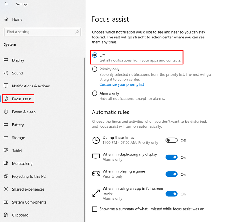Open the full screen mode rule settings

point(133,193)
